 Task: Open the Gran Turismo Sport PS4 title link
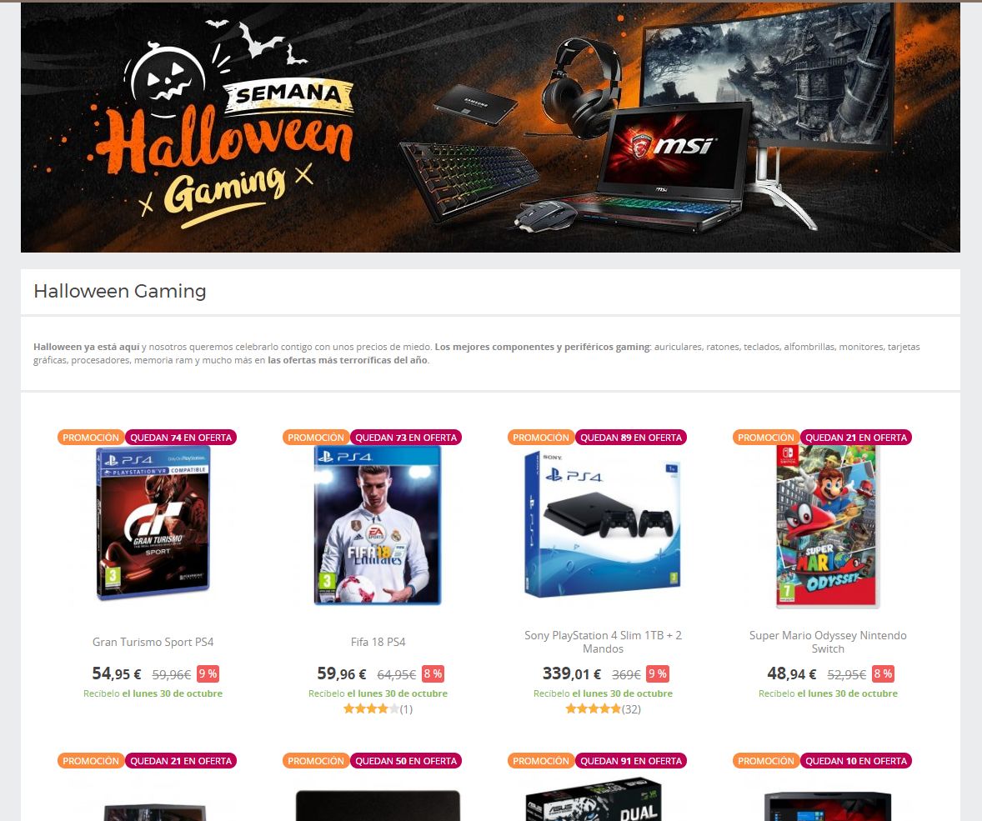click(x=153, y=642)
